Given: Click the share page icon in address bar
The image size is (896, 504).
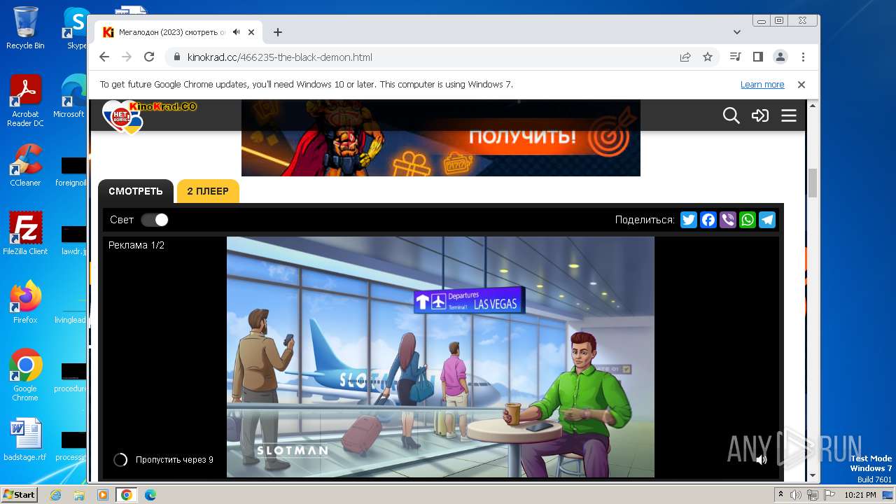Looking at the screenshot, I should [685, 57].
